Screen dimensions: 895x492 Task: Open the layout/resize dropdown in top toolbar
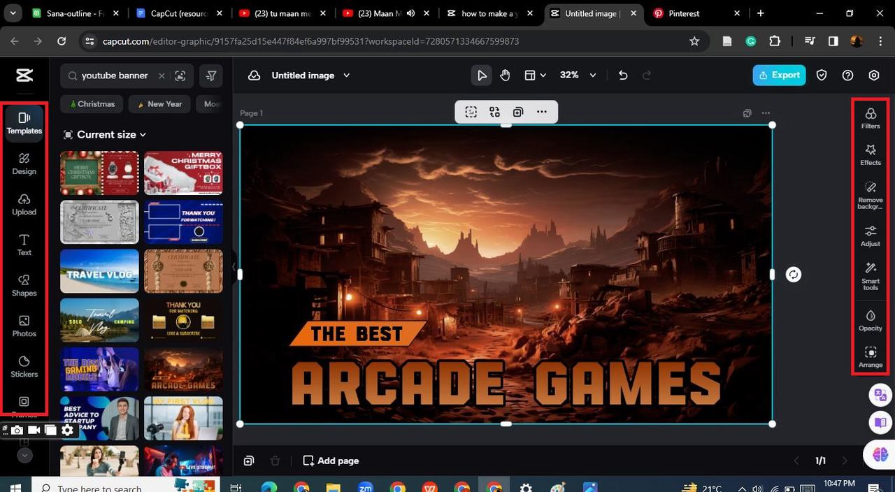pos(536,75)
